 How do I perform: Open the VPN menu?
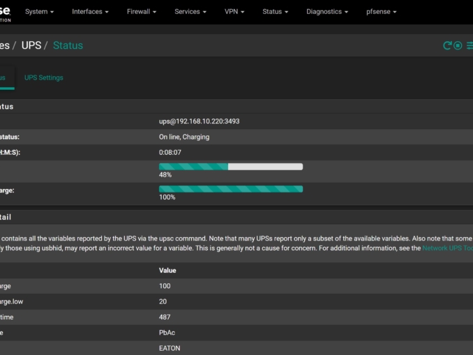(x=234, y=12)
